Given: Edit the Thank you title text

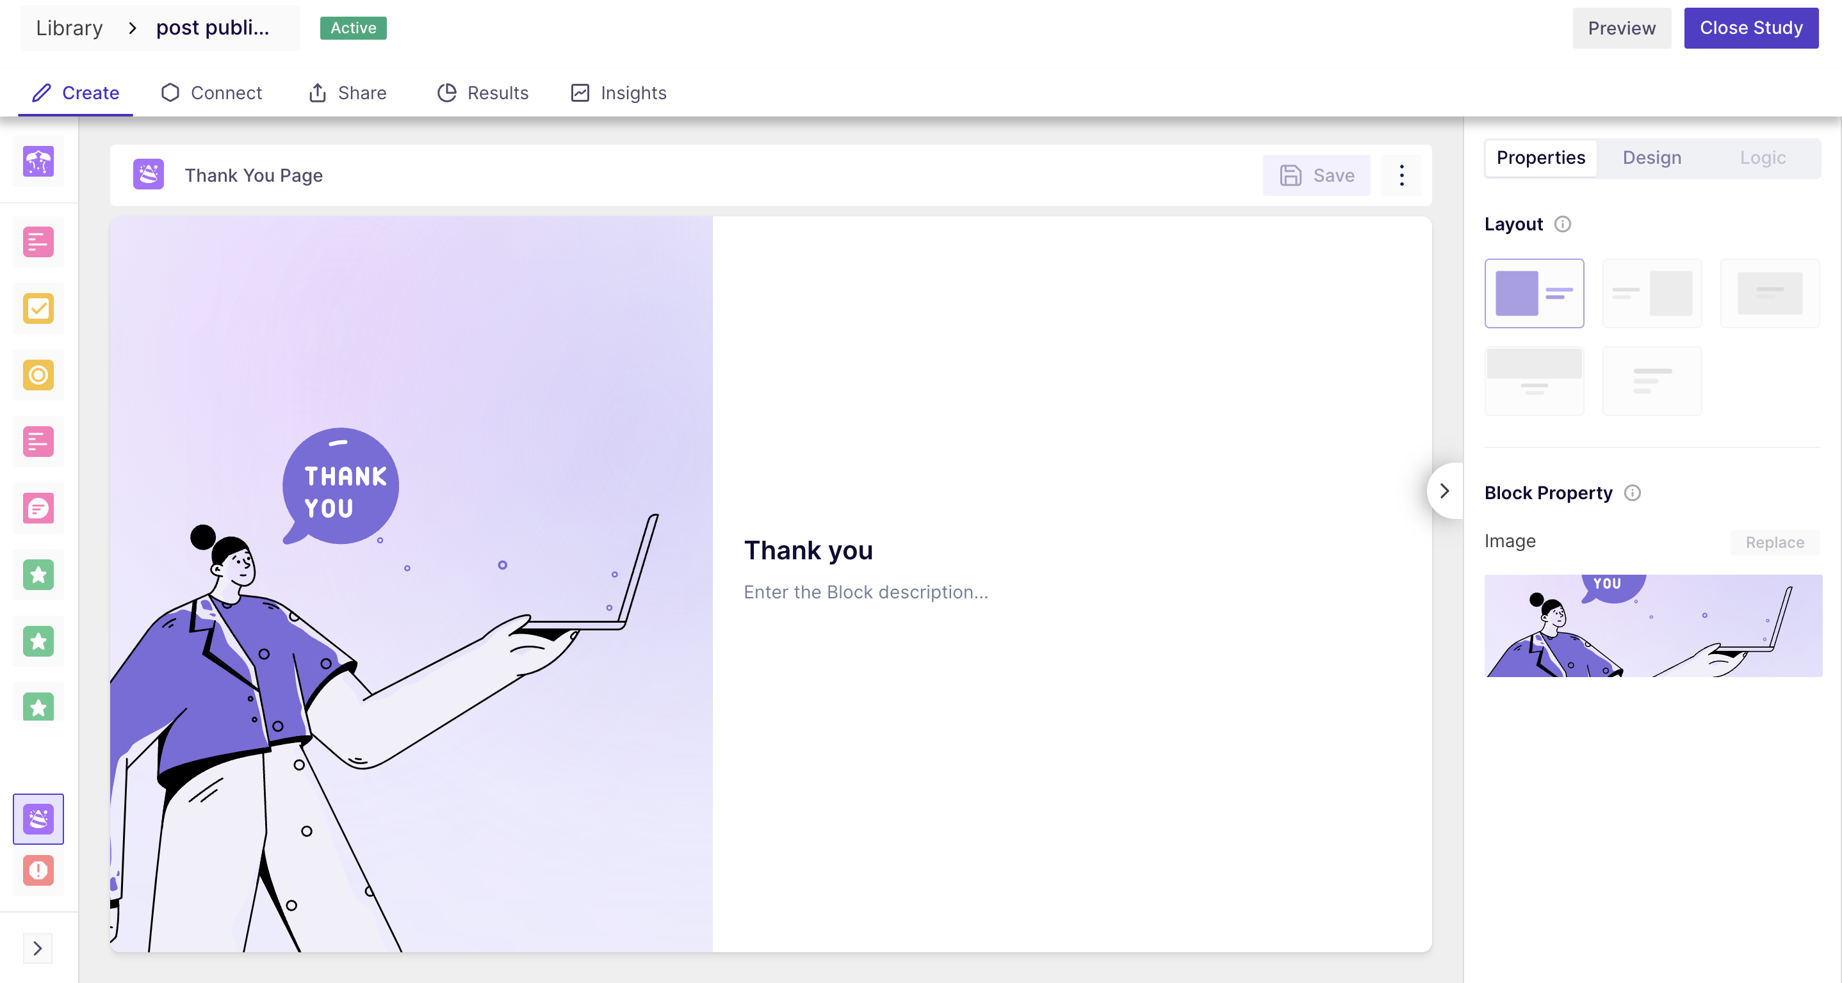Looking at the screenshot, I should click(808, 550).
